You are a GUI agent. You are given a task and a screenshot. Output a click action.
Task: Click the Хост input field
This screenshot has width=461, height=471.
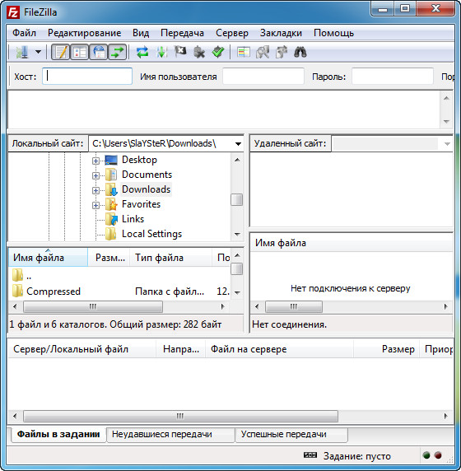(x=87, y=77)
